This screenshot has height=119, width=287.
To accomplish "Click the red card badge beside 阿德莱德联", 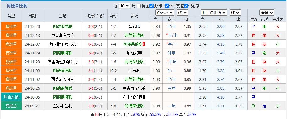I will (x=144, y=44).
